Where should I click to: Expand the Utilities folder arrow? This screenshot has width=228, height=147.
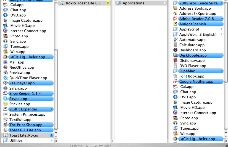click(52, 140)
